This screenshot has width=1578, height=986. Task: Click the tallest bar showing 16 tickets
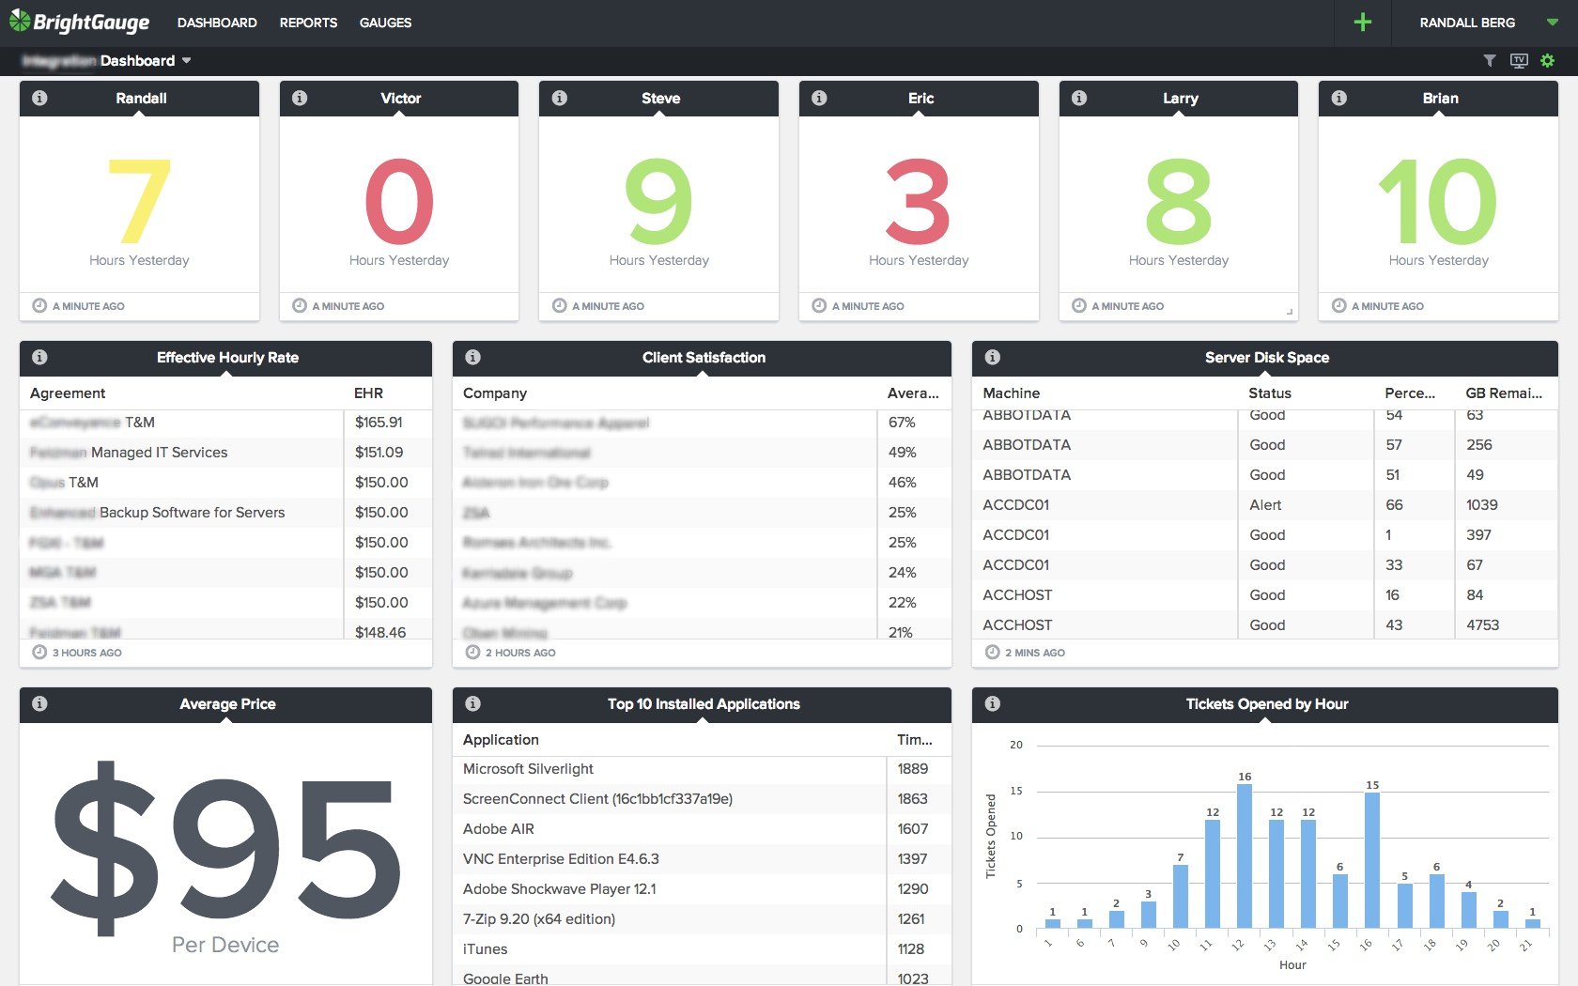1244,855
